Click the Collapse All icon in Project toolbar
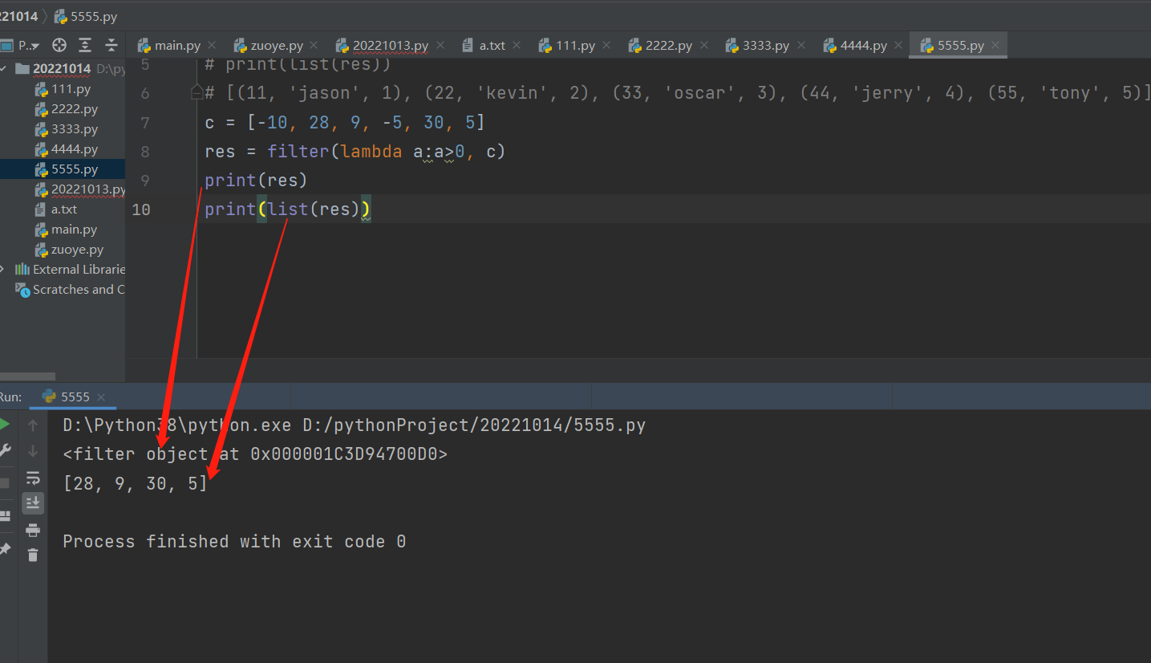The height and width of the screenshot is (663, 1151). pos(111,45)
